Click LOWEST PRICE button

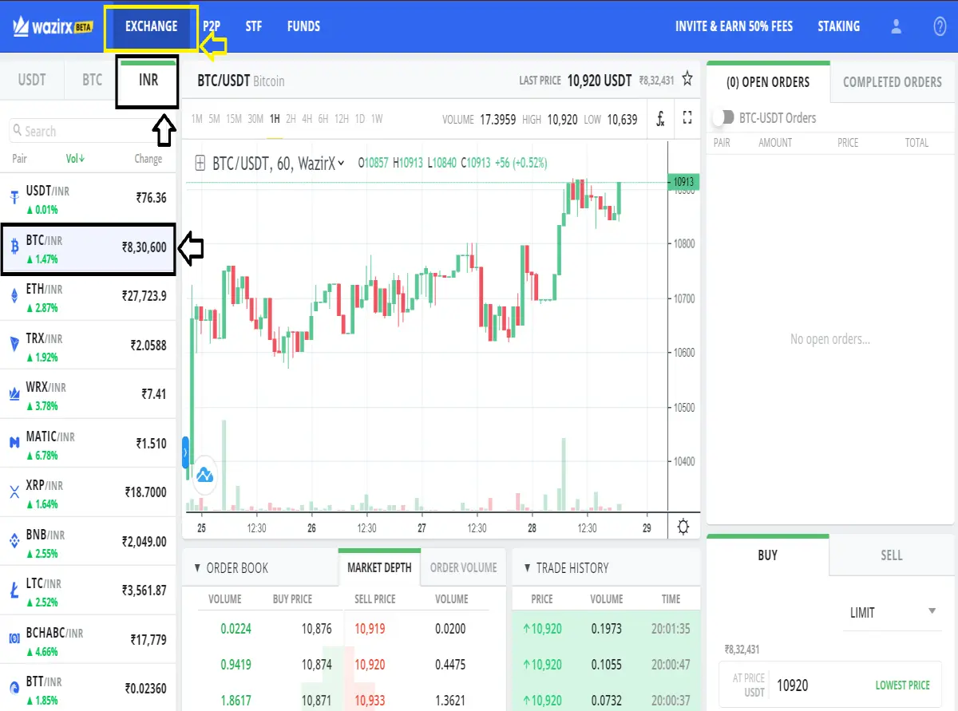903,685
